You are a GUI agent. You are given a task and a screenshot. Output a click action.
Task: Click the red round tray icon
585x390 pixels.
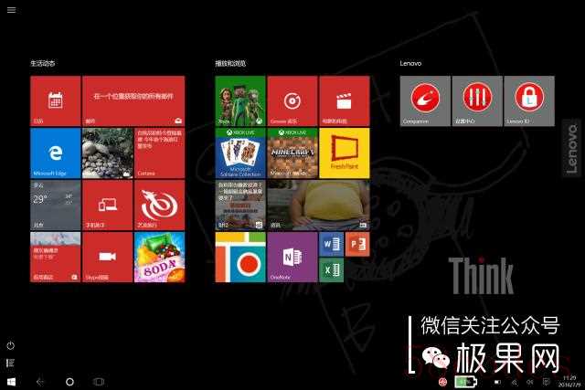[x=442, y=382]
